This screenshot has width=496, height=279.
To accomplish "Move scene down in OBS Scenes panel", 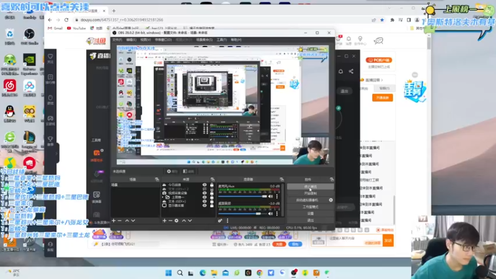I will click(x=133, y=221).
